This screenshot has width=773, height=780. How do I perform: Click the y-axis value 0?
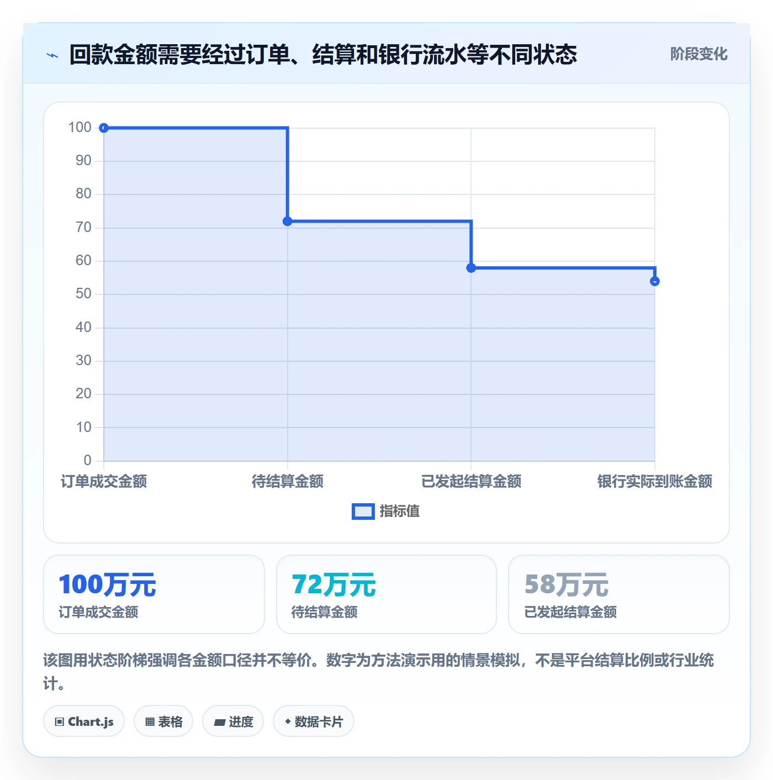coord(87,460)
